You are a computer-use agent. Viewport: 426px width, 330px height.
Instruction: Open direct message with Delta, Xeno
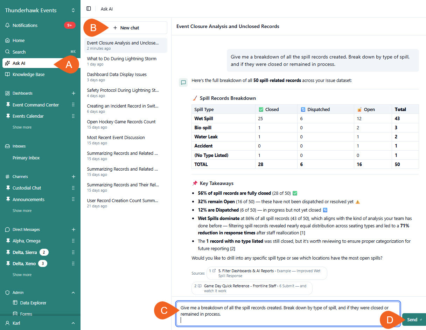(x=24, y=263)
